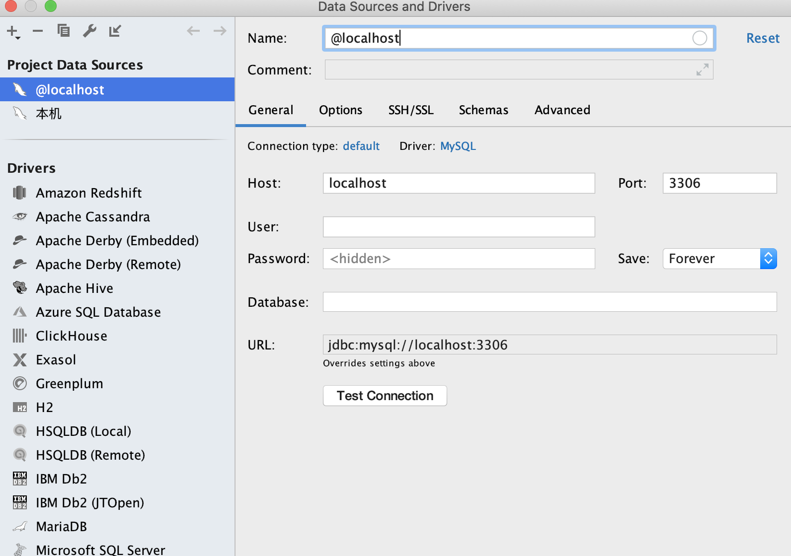Navigate forward with right arrow icon
Viewport: 791px width, 556px height.
(x=220, y=31)
